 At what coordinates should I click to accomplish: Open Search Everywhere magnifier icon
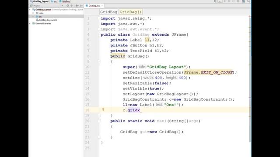[x=248, y=1]
